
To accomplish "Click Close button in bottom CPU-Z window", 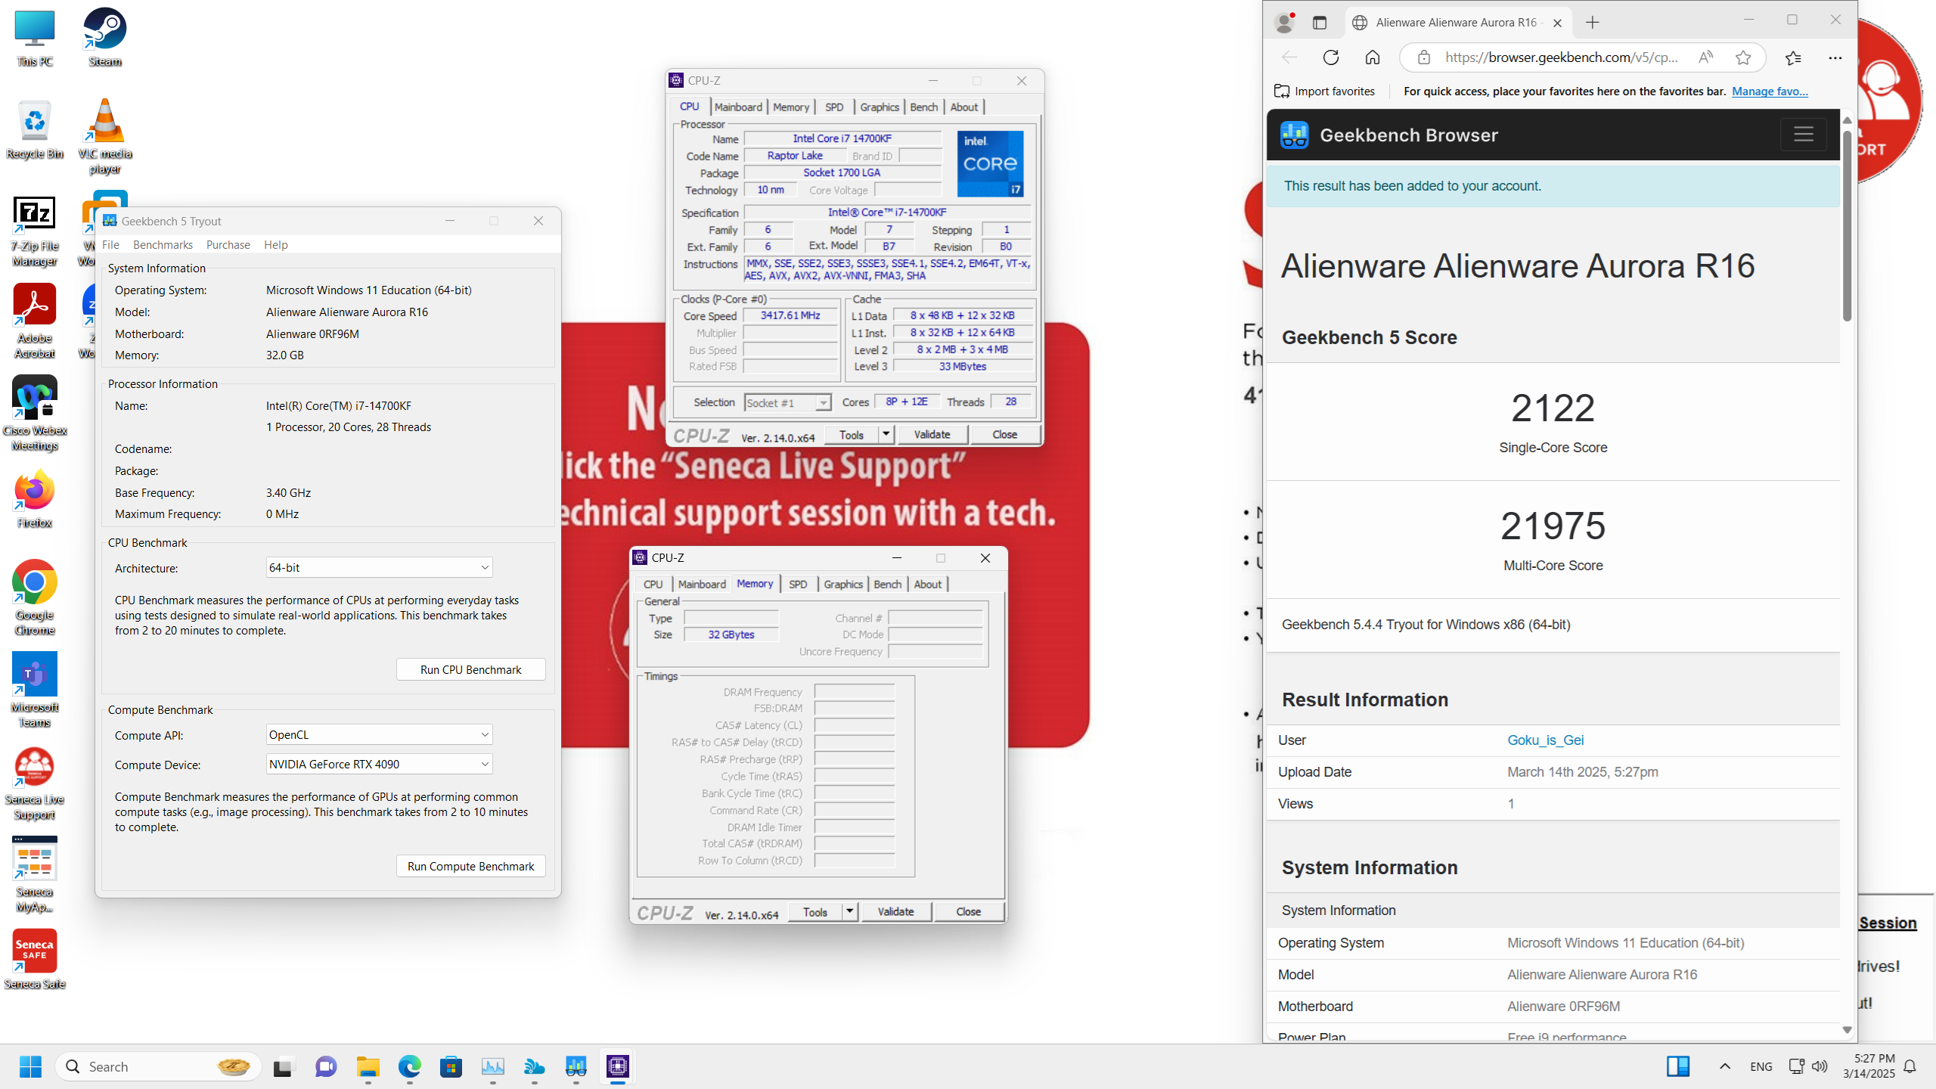I will click(x=968, y=911).
